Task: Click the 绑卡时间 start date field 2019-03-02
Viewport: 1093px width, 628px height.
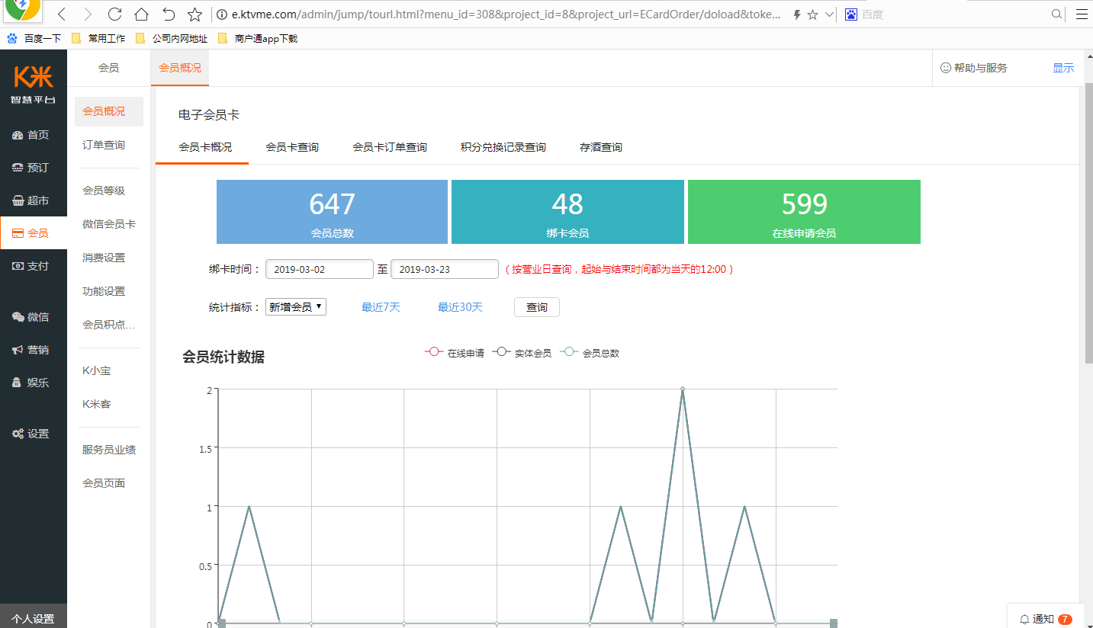Action: coord(320,269)
